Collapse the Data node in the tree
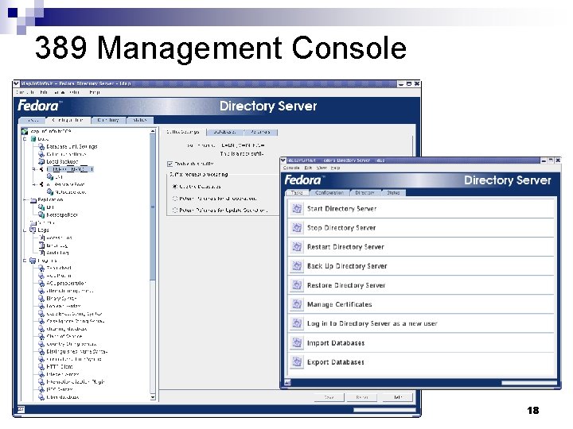This screenshot has height=429, width=573. [x=25, y=139]
